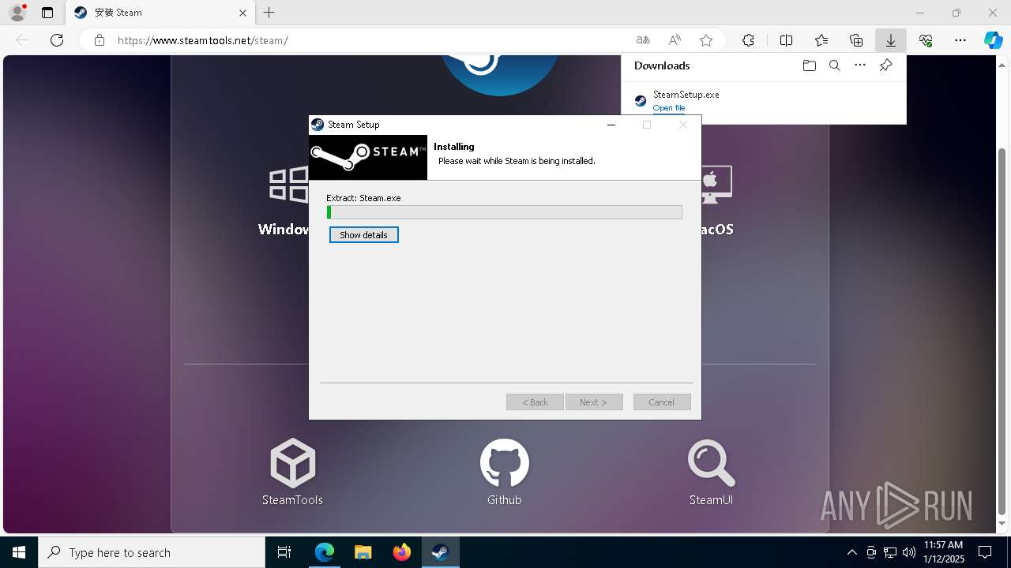This screenshot has height=568, width=1011.
Task: Launch Firefox from the taskbar
Action: coord(402,552)
